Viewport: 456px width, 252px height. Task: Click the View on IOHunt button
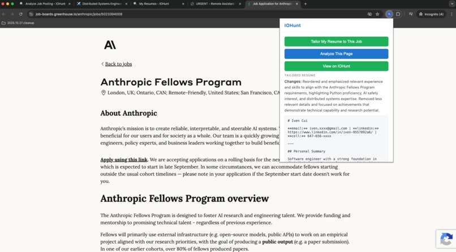pos(336,66)
